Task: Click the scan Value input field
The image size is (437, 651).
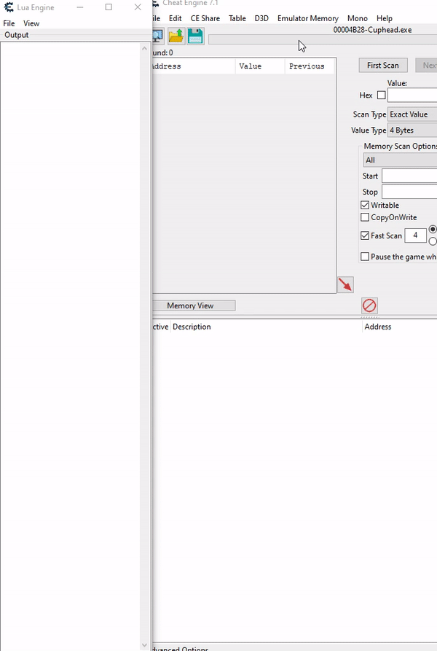Action: (x=412, y=95)
